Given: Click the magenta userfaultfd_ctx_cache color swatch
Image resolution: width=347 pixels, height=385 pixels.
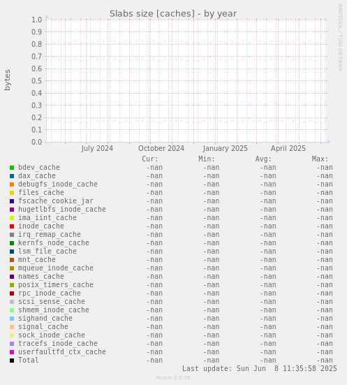Looking at the screenshot, I should coord(12,352).
